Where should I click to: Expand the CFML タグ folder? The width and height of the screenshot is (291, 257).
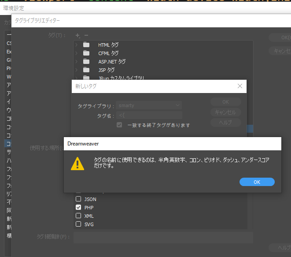pos(77,53)
